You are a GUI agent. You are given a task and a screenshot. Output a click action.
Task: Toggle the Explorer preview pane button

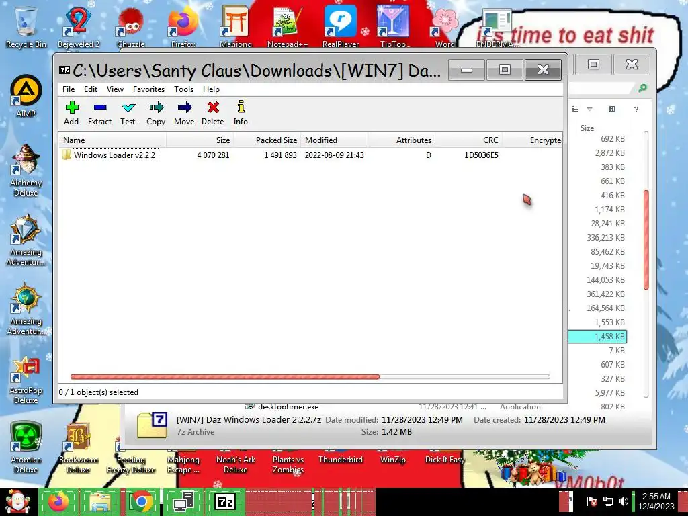coord(613,109)
